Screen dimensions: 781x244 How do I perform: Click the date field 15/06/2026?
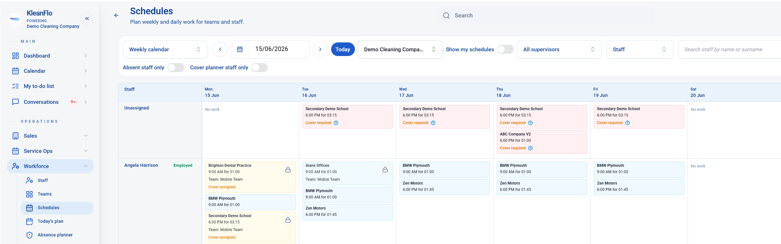(x=279, y=49)
